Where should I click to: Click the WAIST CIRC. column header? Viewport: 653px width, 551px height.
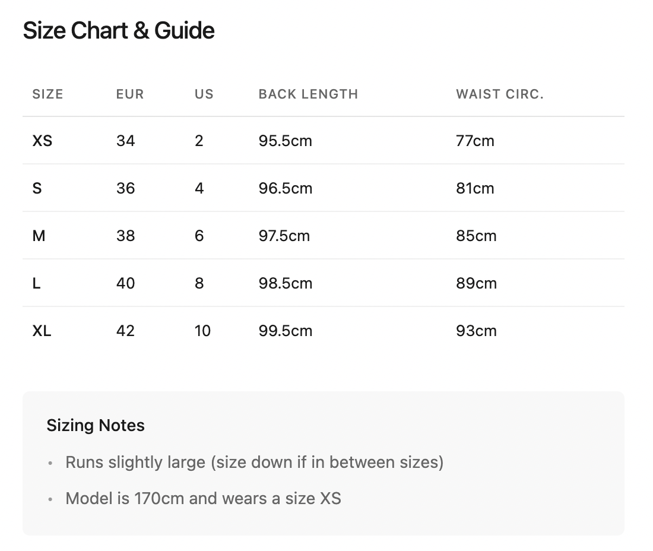pyautogui.click(x=500, y=94)
